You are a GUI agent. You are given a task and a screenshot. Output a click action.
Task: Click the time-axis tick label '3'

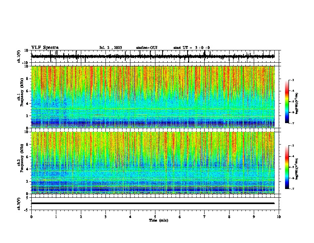pos(105,217)
